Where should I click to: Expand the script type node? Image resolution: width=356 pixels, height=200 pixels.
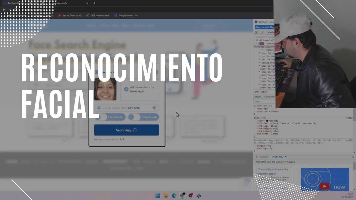(259, 62)
